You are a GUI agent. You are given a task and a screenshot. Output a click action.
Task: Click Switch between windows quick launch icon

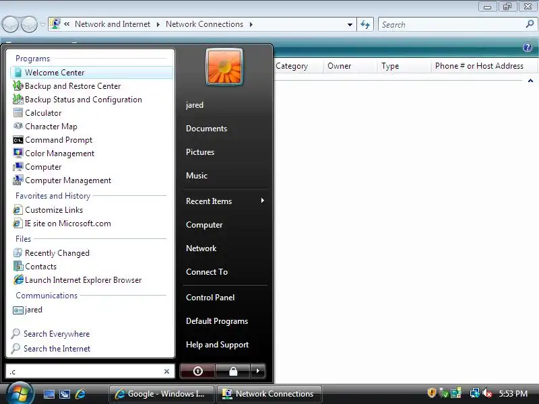(x=65, y=394)
